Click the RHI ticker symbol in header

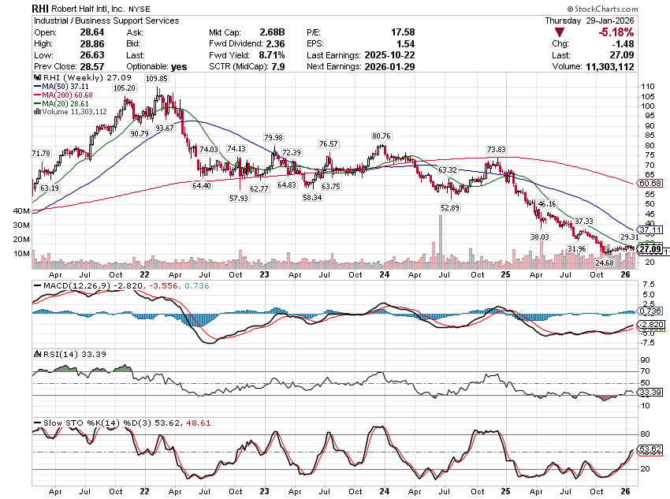click(x=43, y=7)
